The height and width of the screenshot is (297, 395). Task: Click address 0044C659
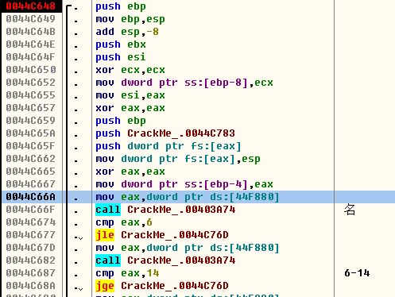31,121
